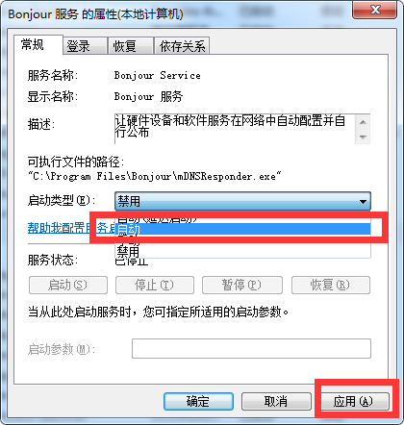Select the highlighted 自动 option in the list
404x425 pixels.
(x=243, y=229)
